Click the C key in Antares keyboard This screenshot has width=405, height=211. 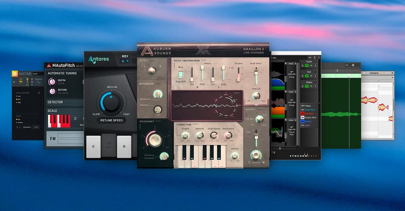[x=93, y=147]
